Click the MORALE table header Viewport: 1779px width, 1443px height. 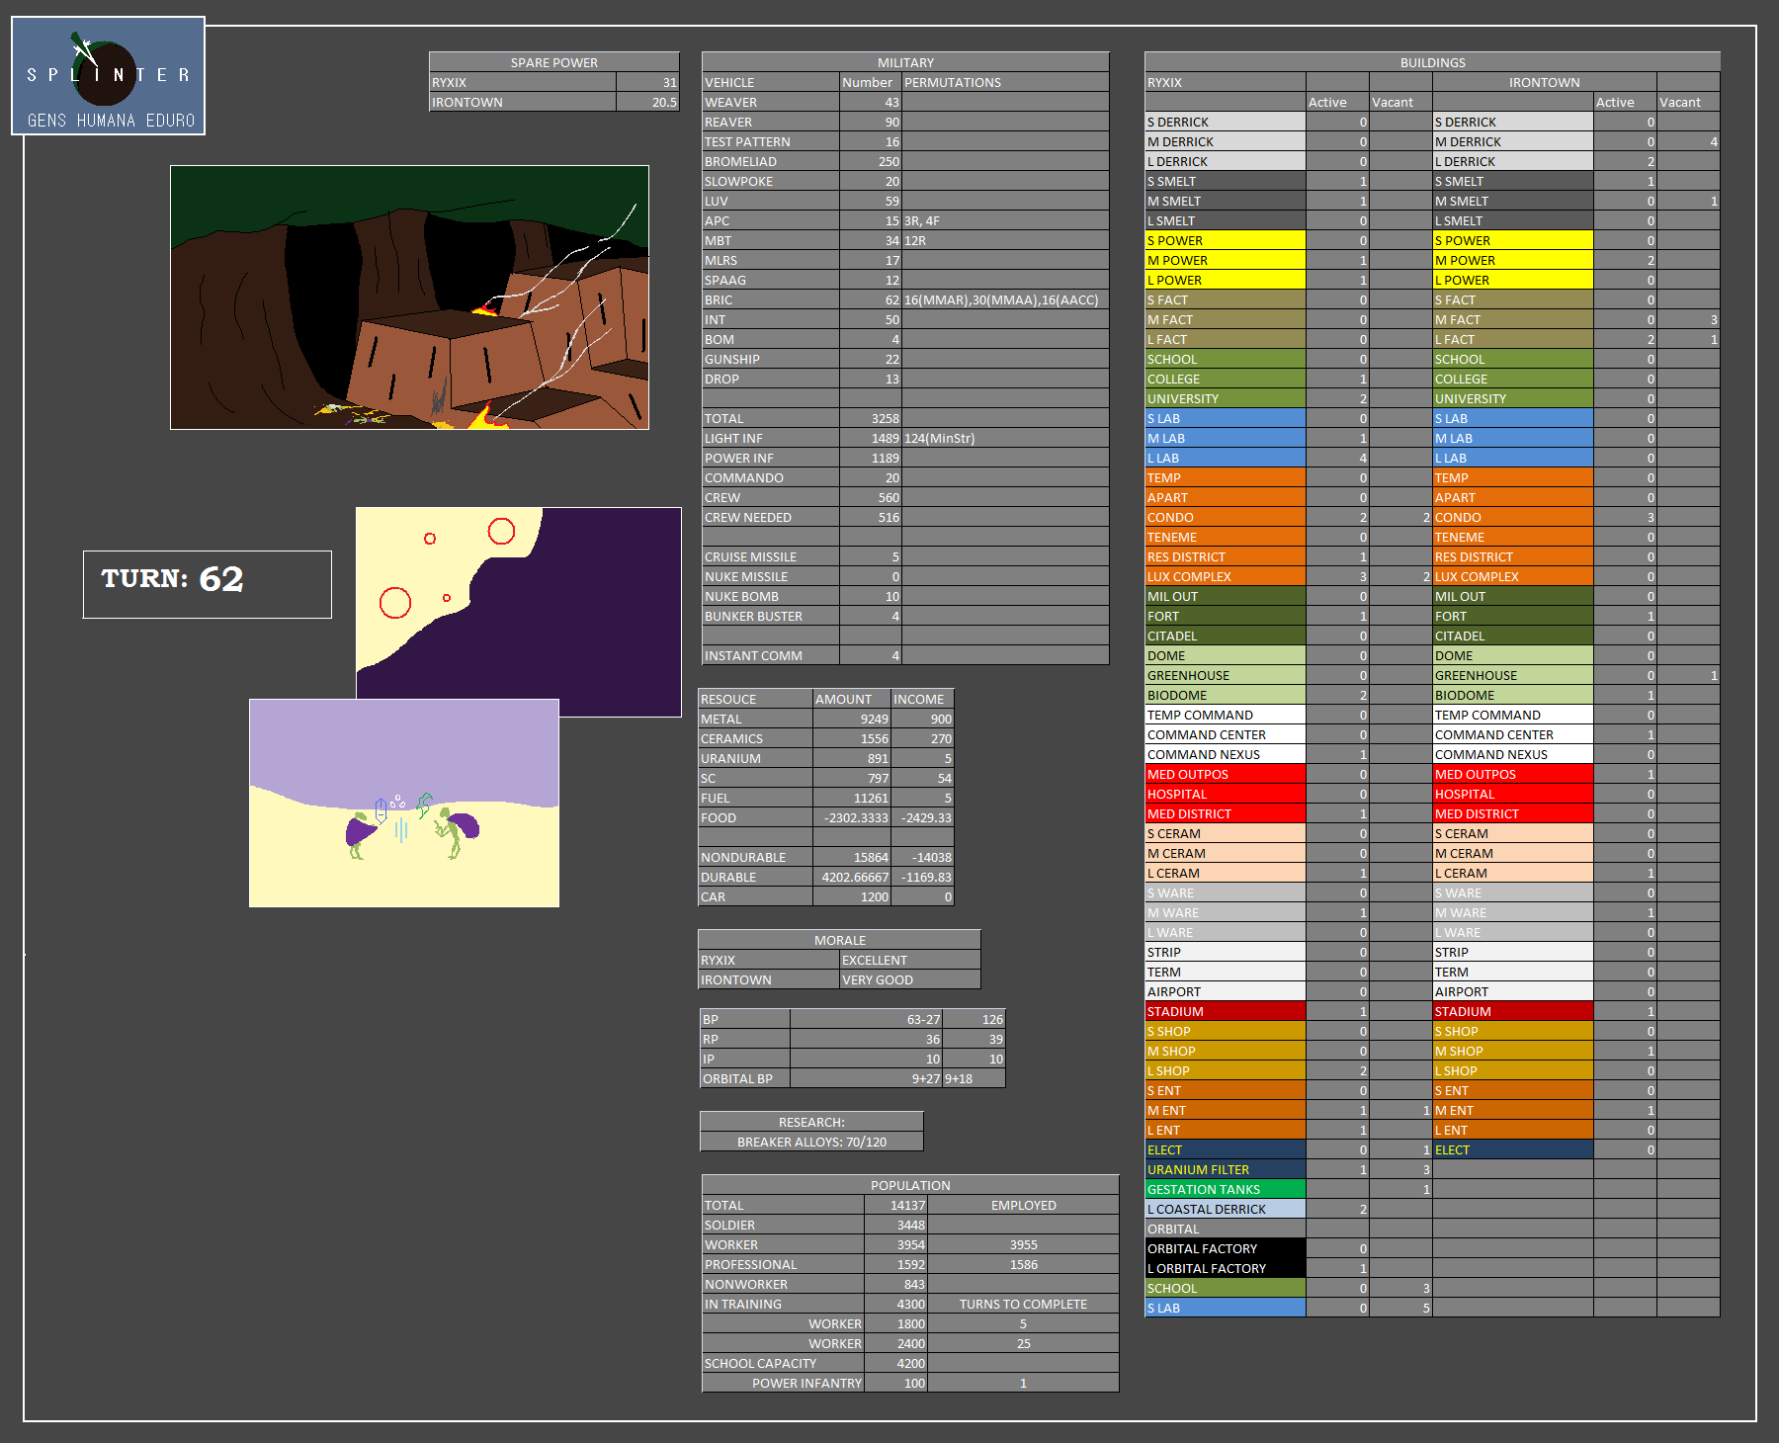click(x=839, y=940)
